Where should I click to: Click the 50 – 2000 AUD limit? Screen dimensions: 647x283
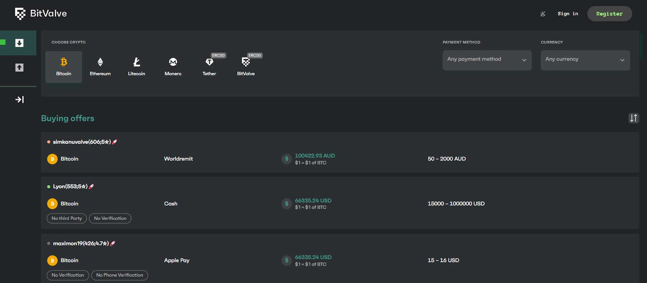pyautogui.click(x=447, y=159)
